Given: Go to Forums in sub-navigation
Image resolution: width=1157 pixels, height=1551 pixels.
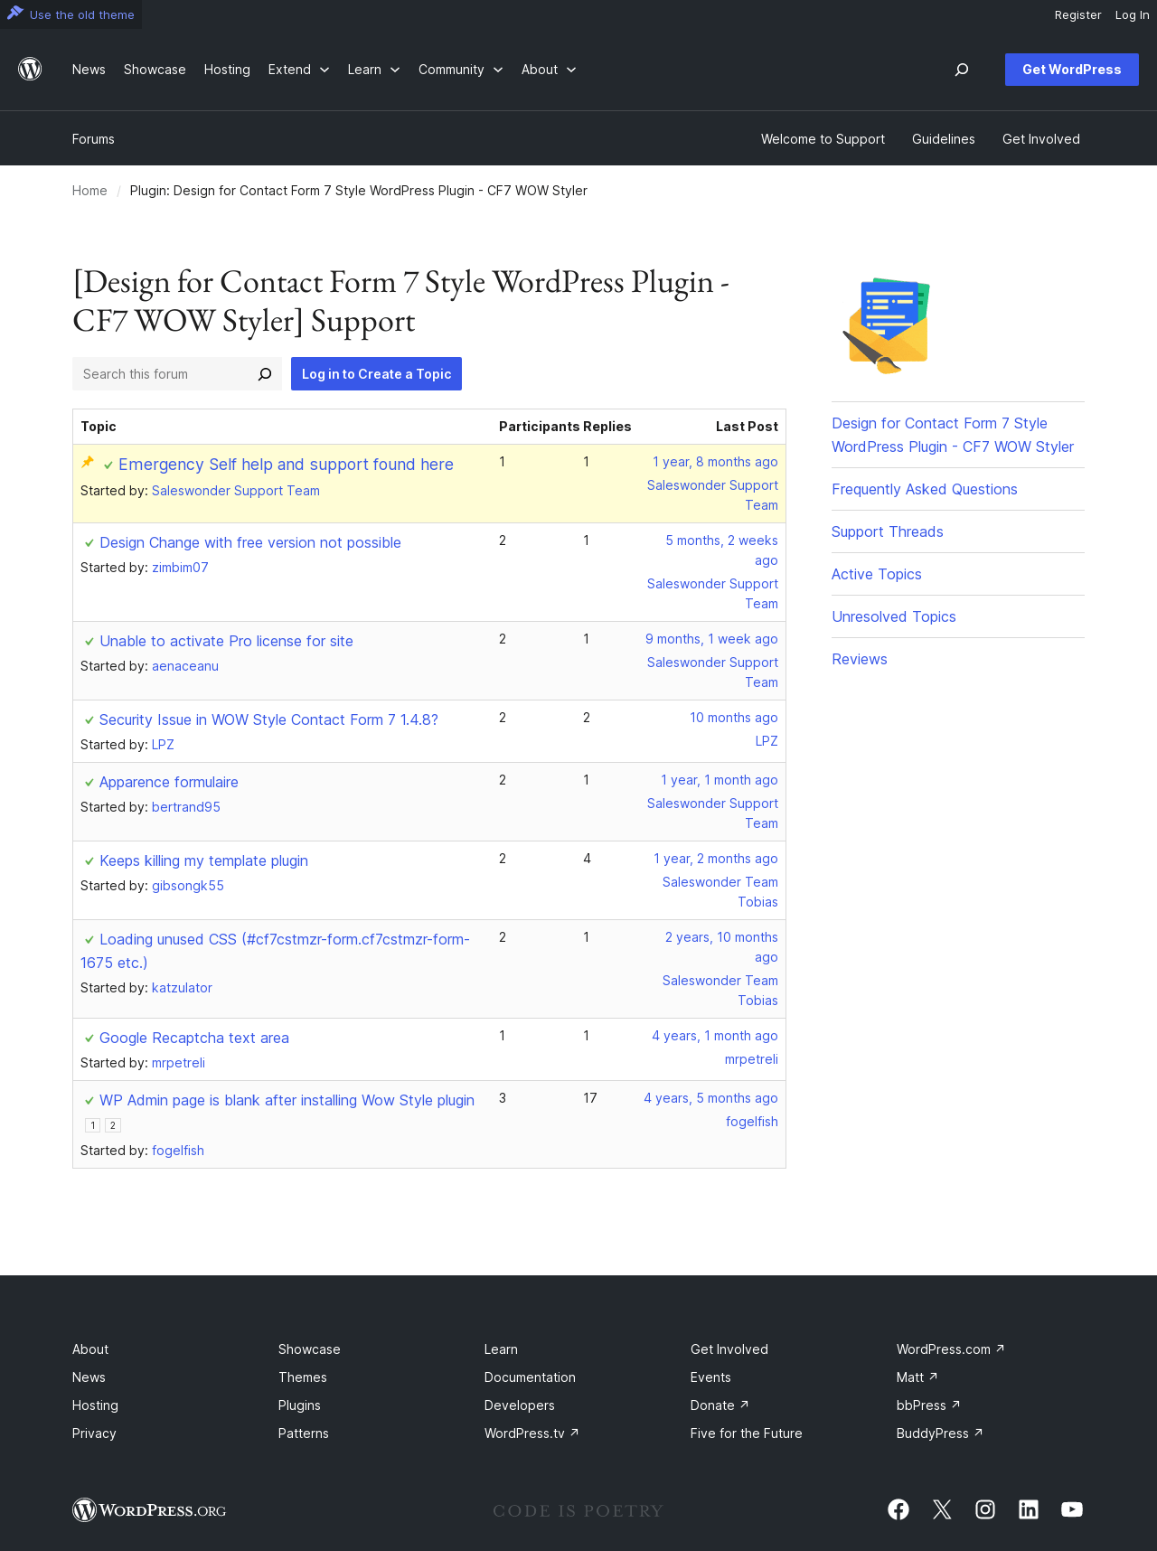Looking at the screenshot, I should (x=93, y=139).
